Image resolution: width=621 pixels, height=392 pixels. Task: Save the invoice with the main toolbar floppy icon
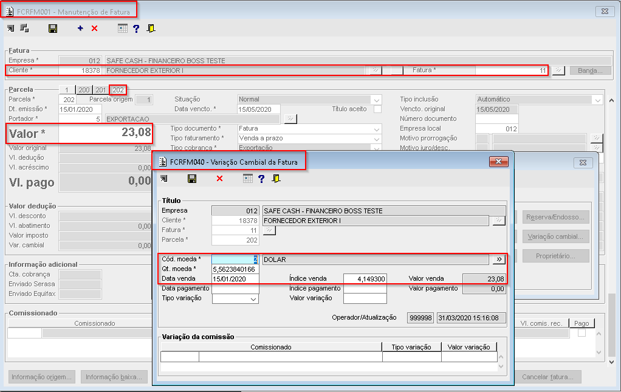pyautogui.click(x=53, y=28)
